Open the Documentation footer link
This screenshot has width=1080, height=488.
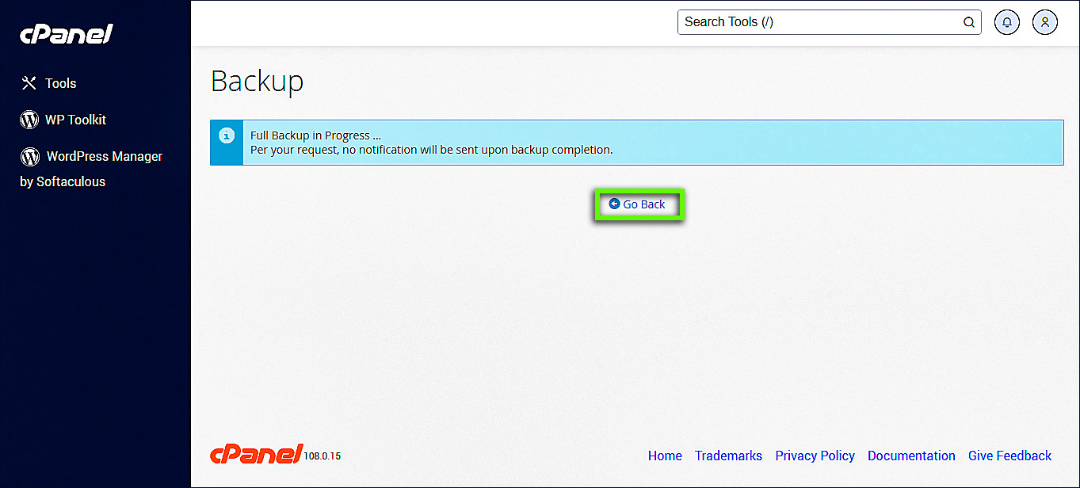coord(911,456)
